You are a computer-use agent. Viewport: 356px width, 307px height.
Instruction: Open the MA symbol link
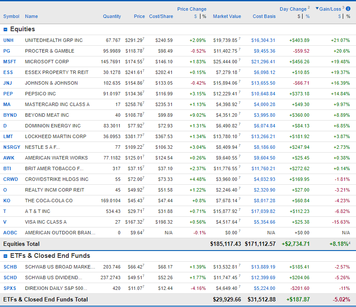click(x=7, y=104)
